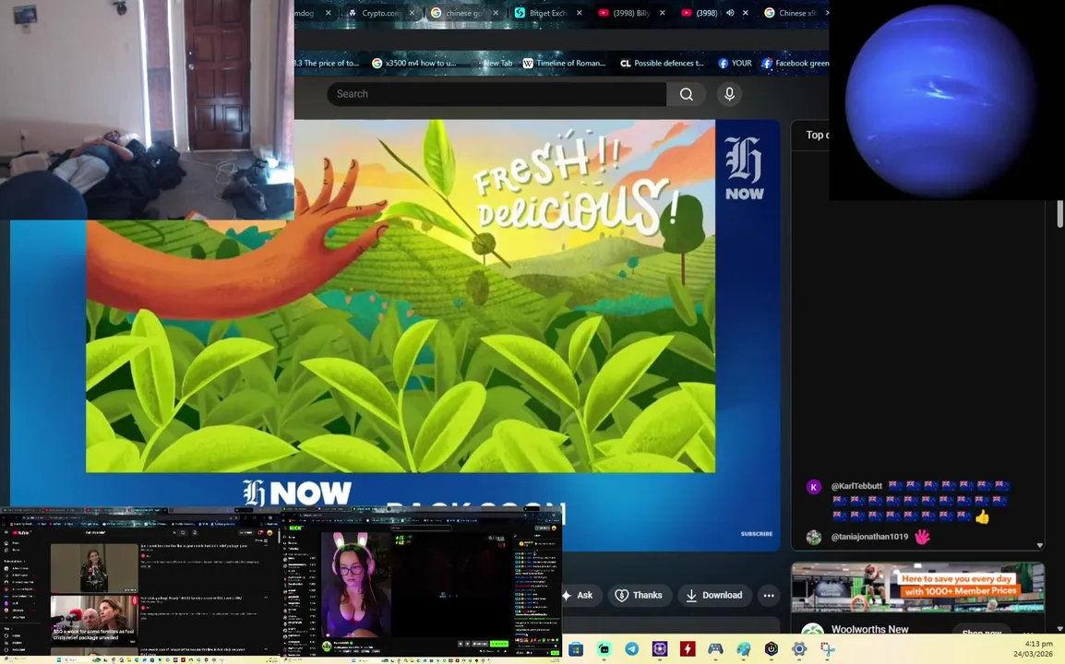The width and height of the screenshot is (1065, 664).
Task: Switch to the 'Chinese x9' Google tab
Action: (795, 13)
